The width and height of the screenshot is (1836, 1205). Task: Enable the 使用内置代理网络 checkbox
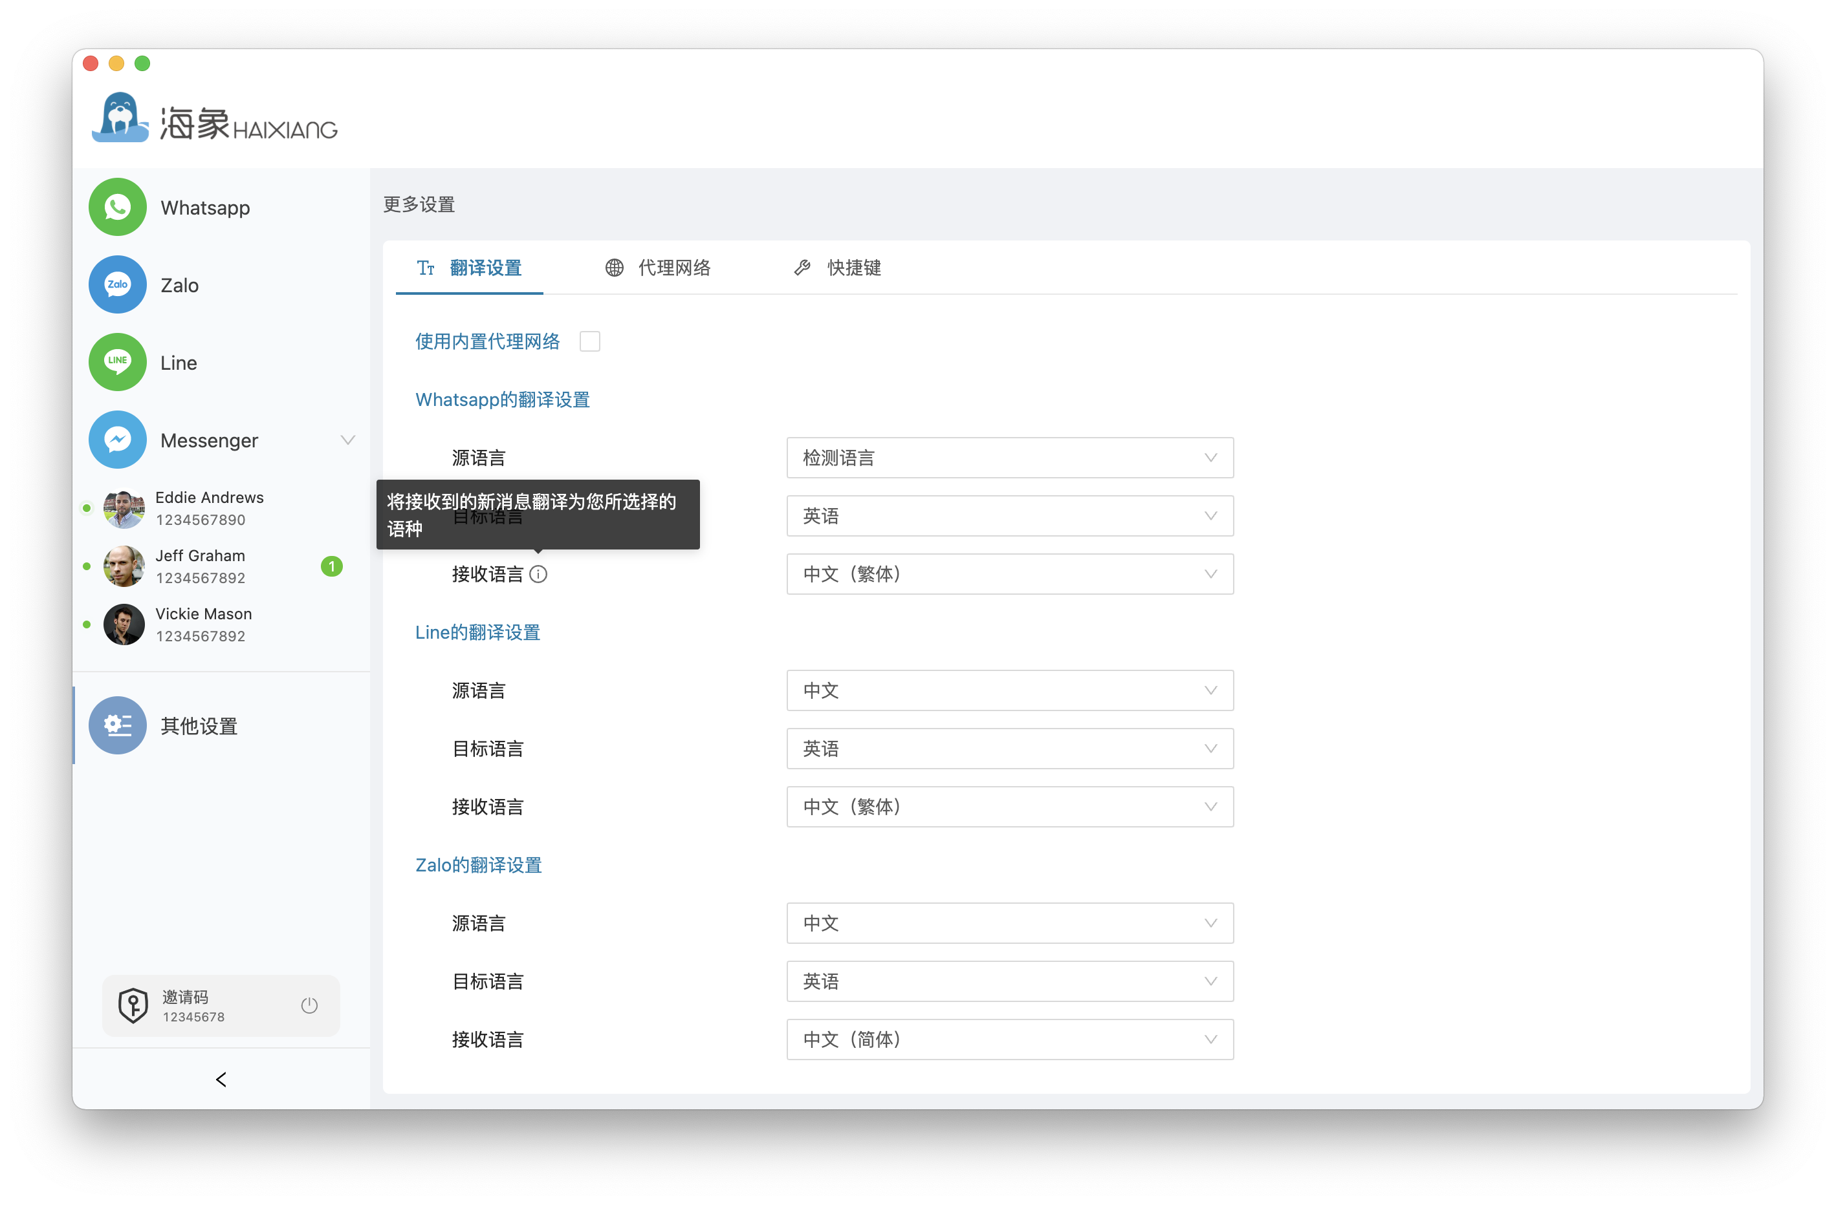pos(589,341)
